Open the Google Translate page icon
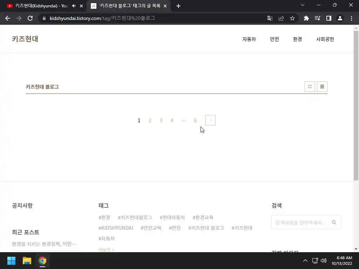Screen dimensions: 359x269 [270, 18]
